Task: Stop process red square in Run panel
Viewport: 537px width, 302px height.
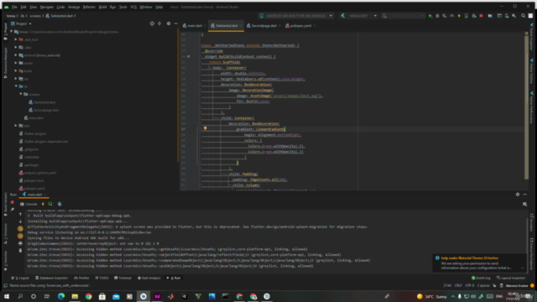Action: pyautogui.click(x=13, y=203)
